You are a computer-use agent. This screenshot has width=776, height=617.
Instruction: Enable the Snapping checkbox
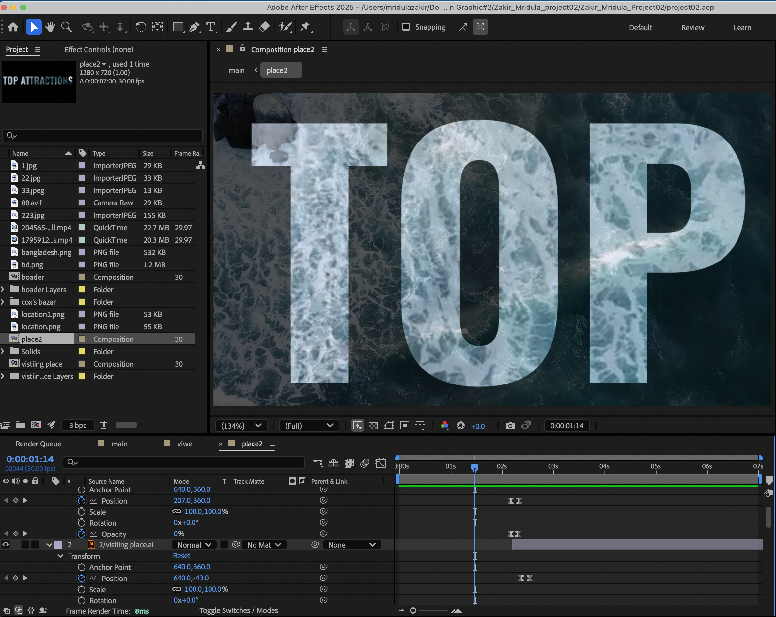(x=406, y=27)
